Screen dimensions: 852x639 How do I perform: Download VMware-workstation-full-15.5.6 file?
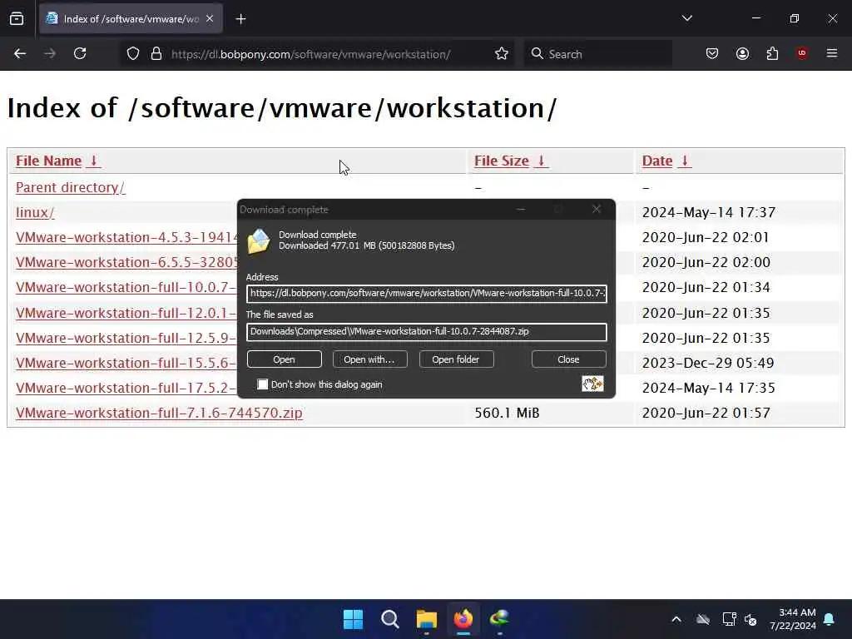click(x=126, y=363)
